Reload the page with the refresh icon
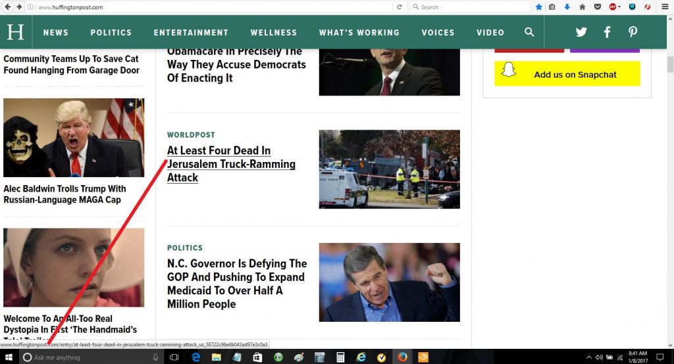Screen dimensions: 674x364 tap(400, 7)
